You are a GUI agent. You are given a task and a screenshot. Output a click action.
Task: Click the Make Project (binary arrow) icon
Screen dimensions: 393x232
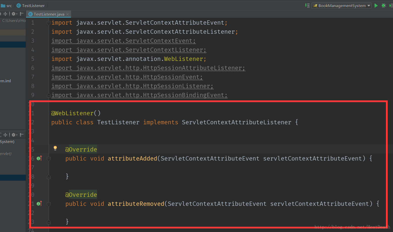tap(307, 5)
